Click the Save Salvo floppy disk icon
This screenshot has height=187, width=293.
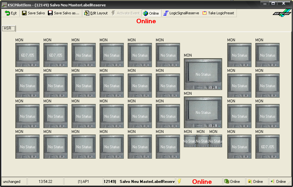[x=24, y=13]
